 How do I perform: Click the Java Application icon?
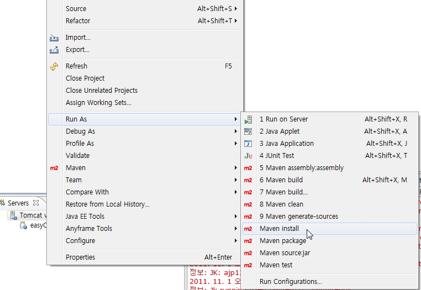tap(248, 144)
